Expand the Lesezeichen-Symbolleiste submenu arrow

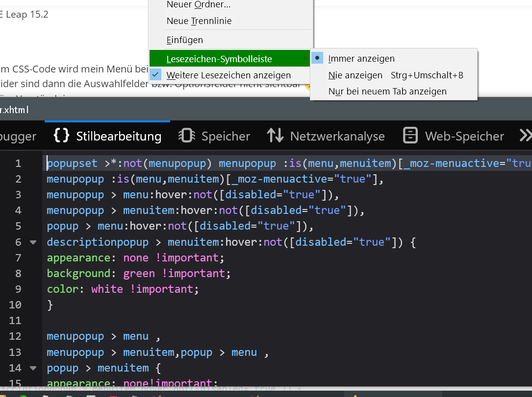click(x=305, y=59)
